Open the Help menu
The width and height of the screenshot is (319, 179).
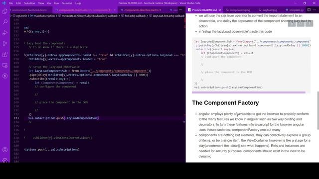click(78, 3)
